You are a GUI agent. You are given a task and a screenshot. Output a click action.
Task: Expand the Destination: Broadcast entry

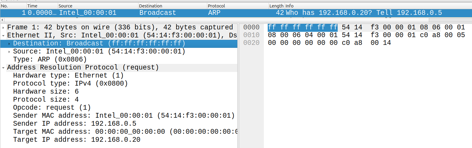coord(9,44)
